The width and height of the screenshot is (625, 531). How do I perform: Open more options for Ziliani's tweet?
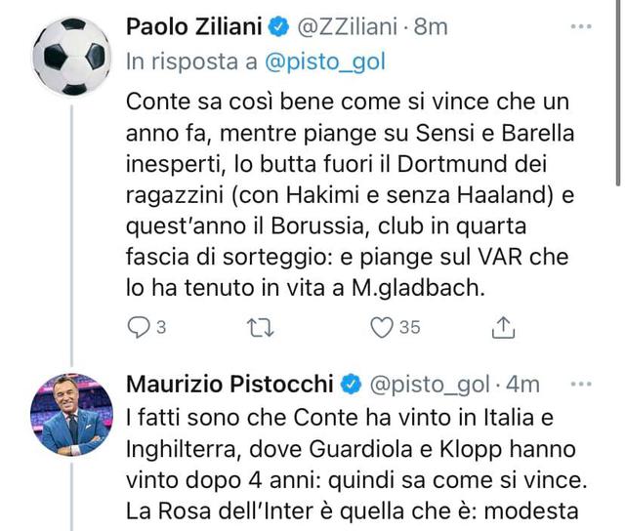click(581, 26)
